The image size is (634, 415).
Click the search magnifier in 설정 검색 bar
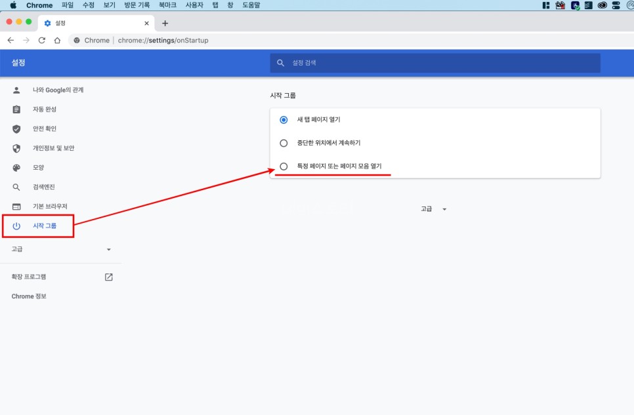[x=280, y=63]
